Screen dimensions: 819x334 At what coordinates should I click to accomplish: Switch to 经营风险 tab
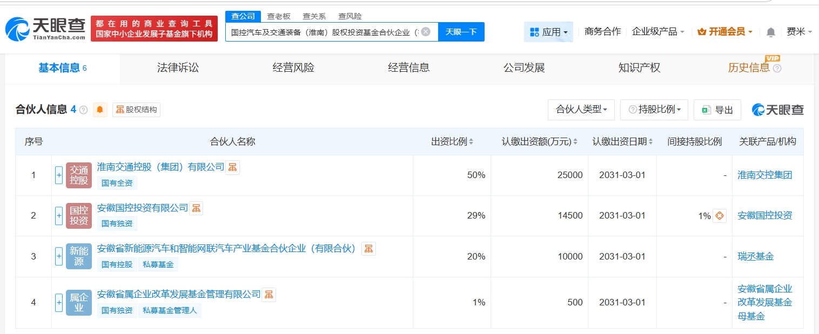coord(293,68)
